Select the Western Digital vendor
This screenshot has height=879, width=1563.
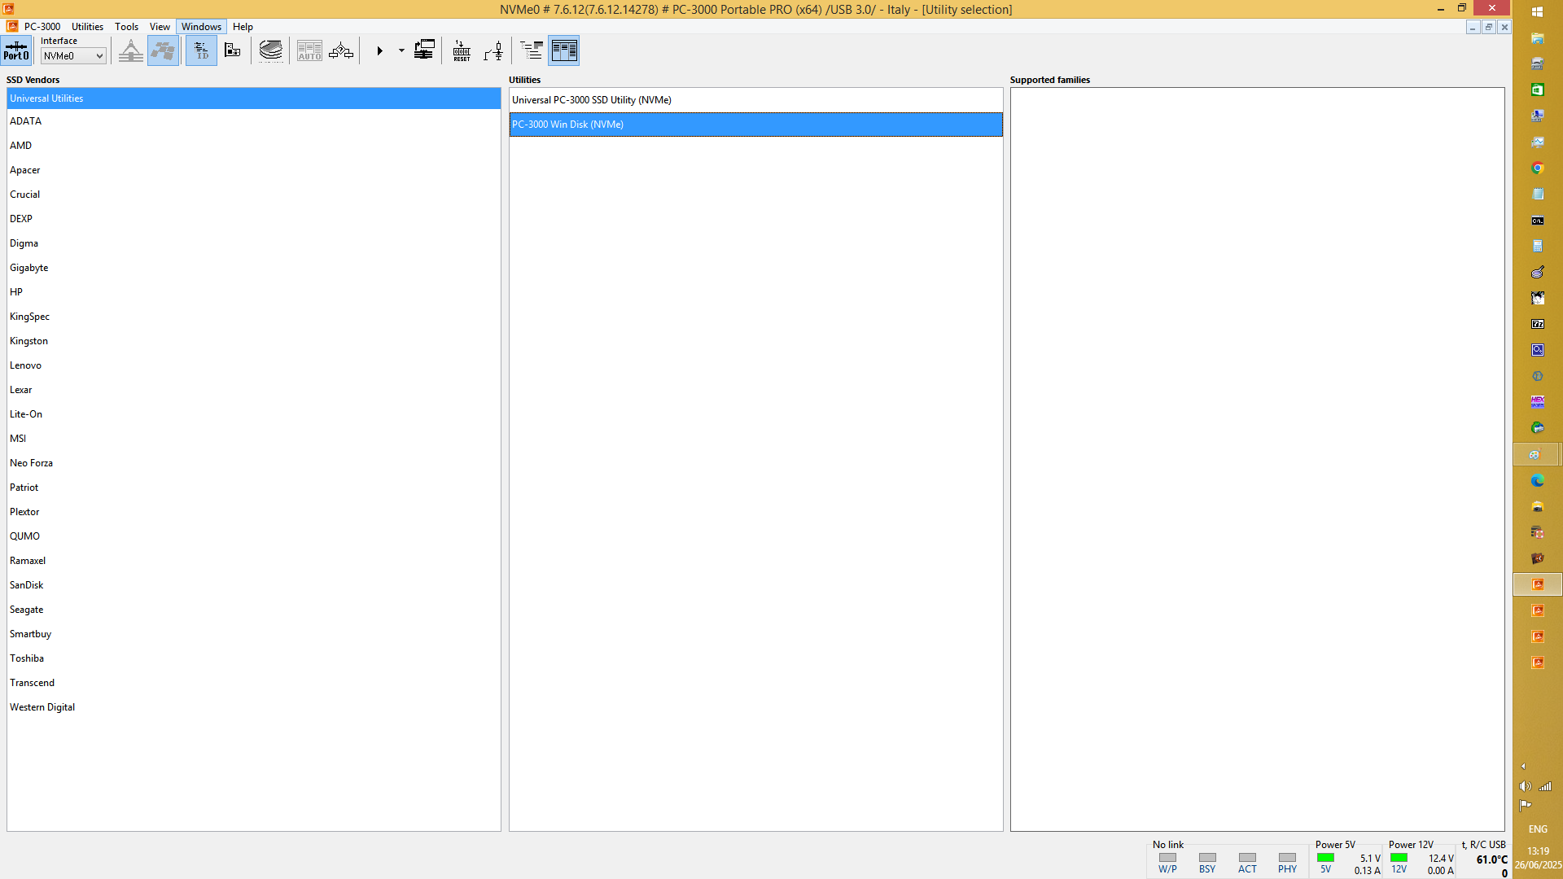point(253,707)
